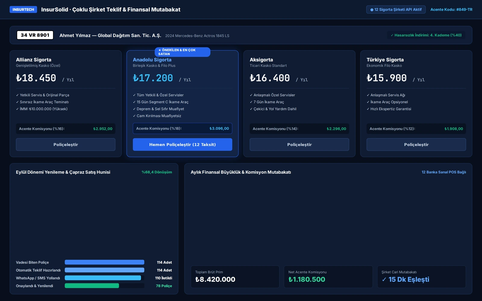Image resolution: width=482 pixels, height=301 pixels.
Task: Click Hızlı Ekspertiz Garantisi feature
Action: click(x=389, y=109)
